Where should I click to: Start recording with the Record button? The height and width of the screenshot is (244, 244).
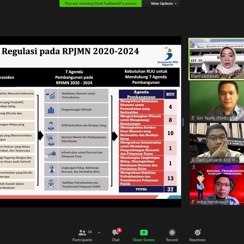coord(172,235)
